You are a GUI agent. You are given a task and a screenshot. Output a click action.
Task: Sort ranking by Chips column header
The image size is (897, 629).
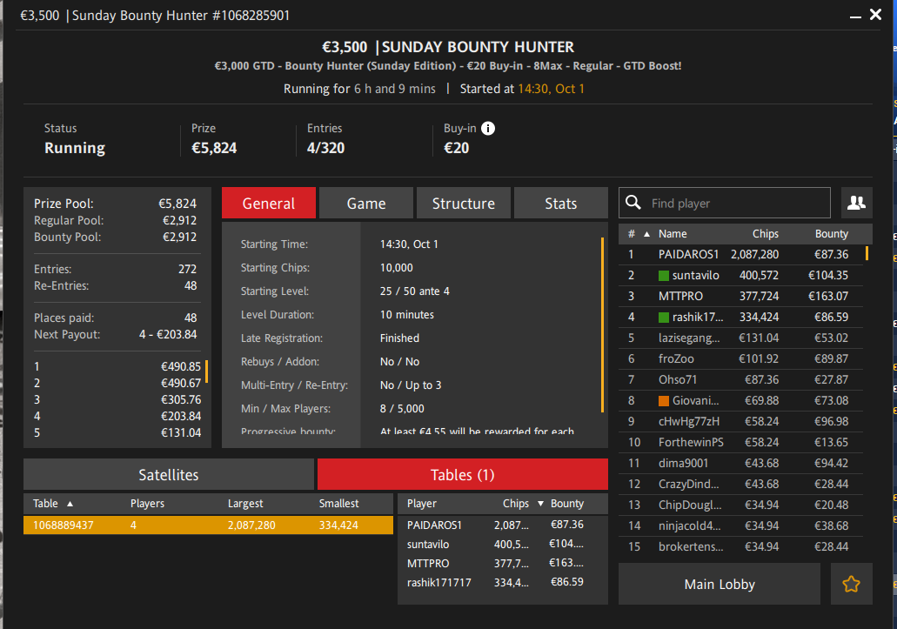pos(766,233)
